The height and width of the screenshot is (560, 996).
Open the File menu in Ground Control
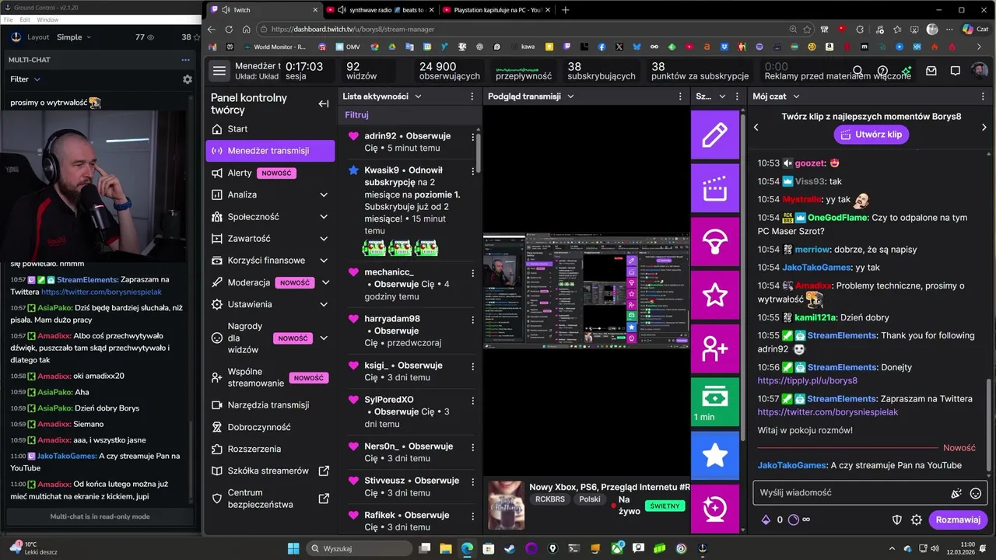[8, 19]
